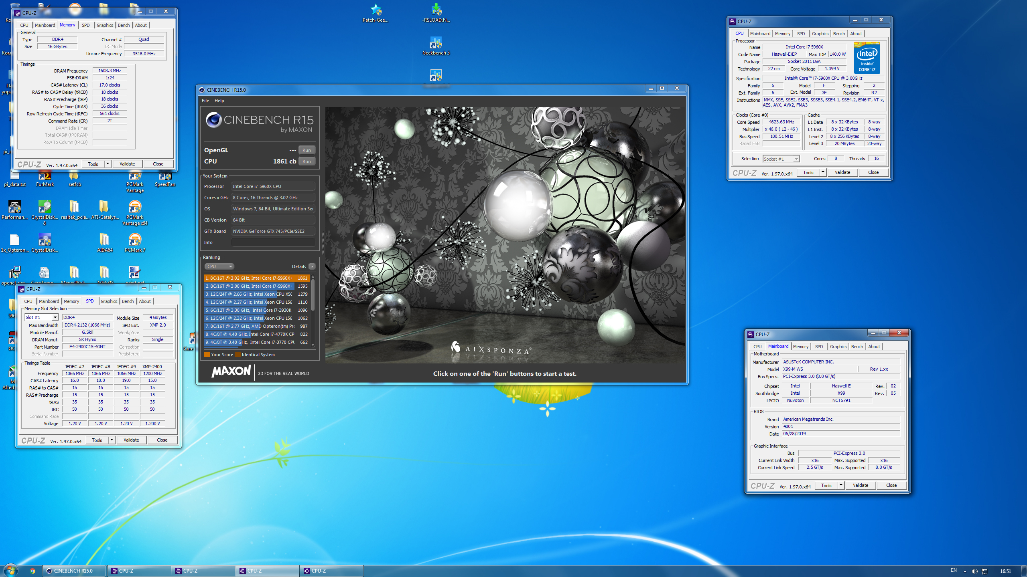Viewport: 1027px width, 577px height.
Task: Click the first CPU-Z taskbar button
Action: [x=139, y=571]
